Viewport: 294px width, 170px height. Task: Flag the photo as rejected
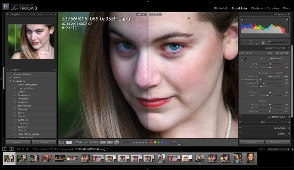point(128,142)
